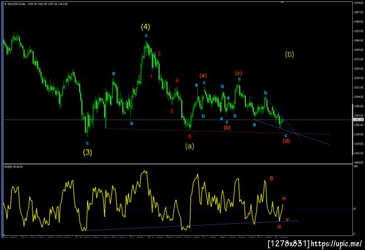Select the iii label under the RSI trendline
The image size is (365, 250).
point(279,226)
